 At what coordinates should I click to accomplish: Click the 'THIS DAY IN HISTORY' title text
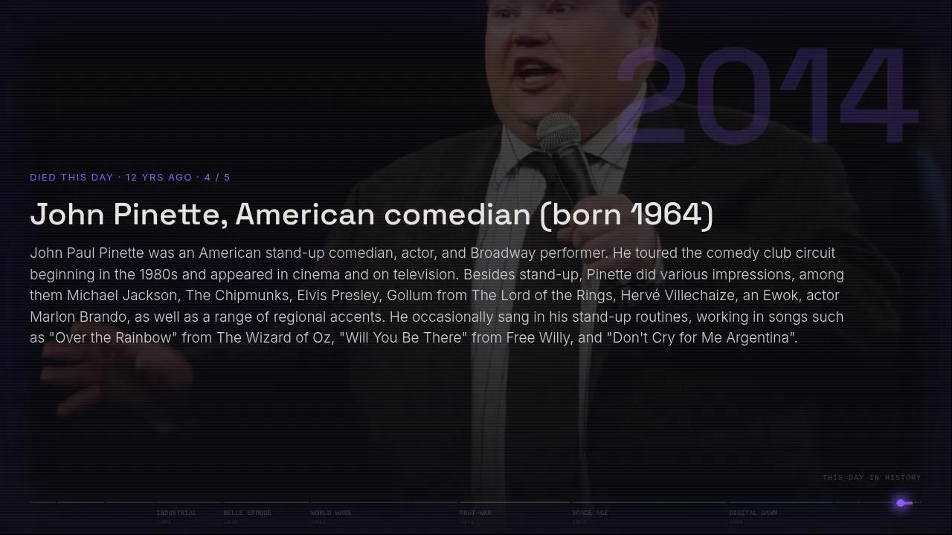coord(872,478)
